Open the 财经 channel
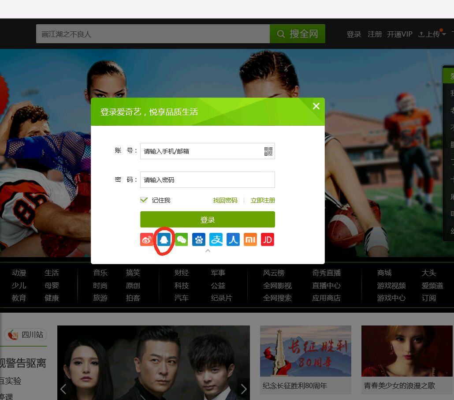The image size is (454, 400). pos(182,273)
